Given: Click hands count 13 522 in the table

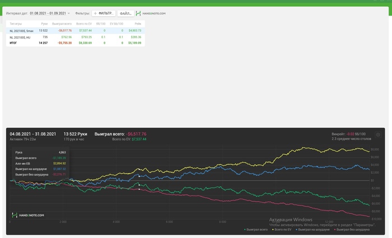Looking at the screenshot, I should (43, 31).
